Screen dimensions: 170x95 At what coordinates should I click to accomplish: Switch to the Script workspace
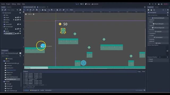click(x=88, y=4)
